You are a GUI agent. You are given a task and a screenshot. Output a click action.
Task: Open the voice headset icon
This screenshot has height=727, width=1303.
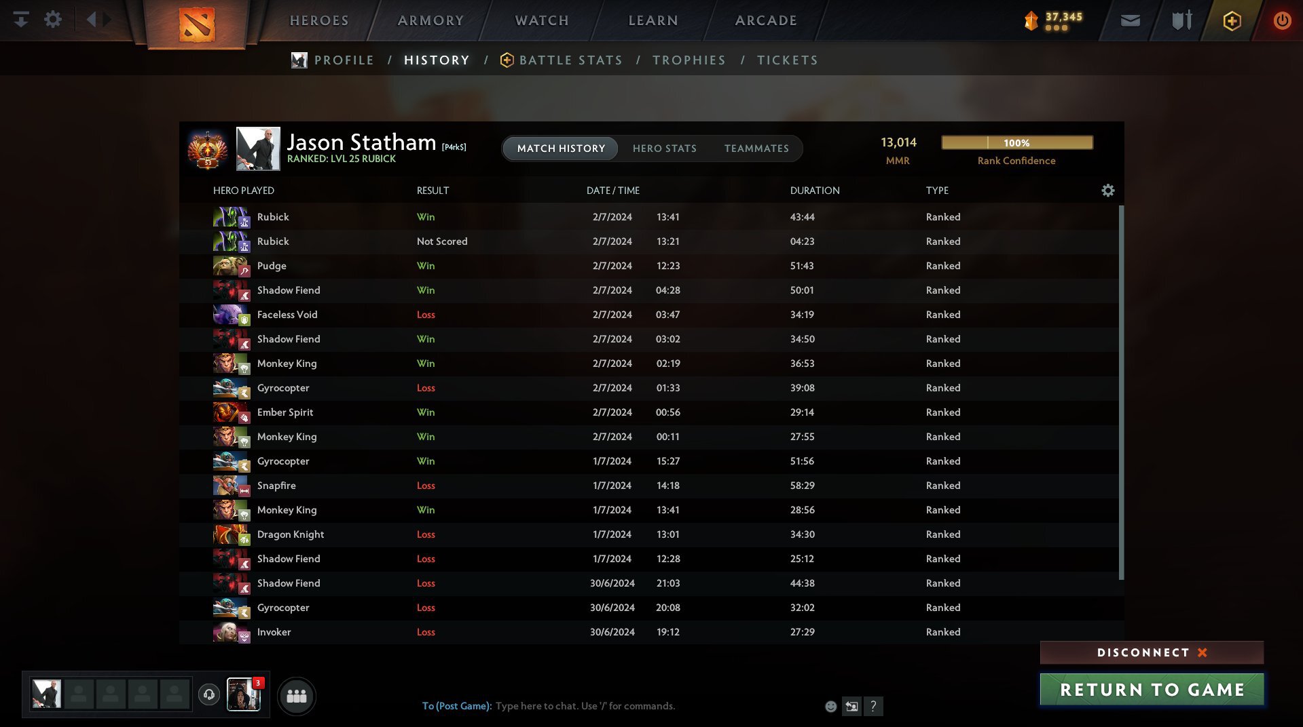(209, 694)
